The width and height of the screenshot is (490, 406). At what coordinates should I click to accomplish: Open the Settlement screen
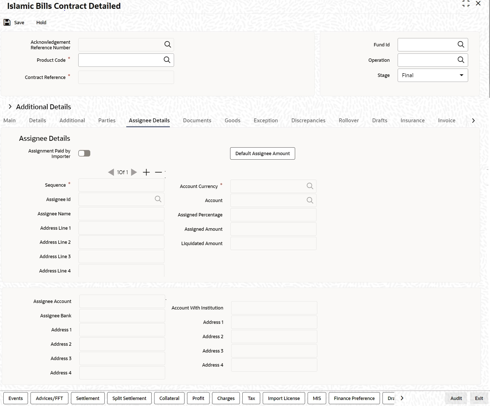(88, 398)
